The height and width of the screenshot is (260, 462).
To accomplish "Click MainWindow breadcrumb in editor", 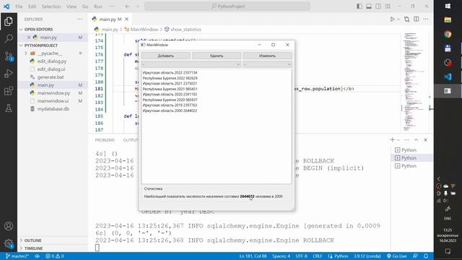I will tap(144, 30).
